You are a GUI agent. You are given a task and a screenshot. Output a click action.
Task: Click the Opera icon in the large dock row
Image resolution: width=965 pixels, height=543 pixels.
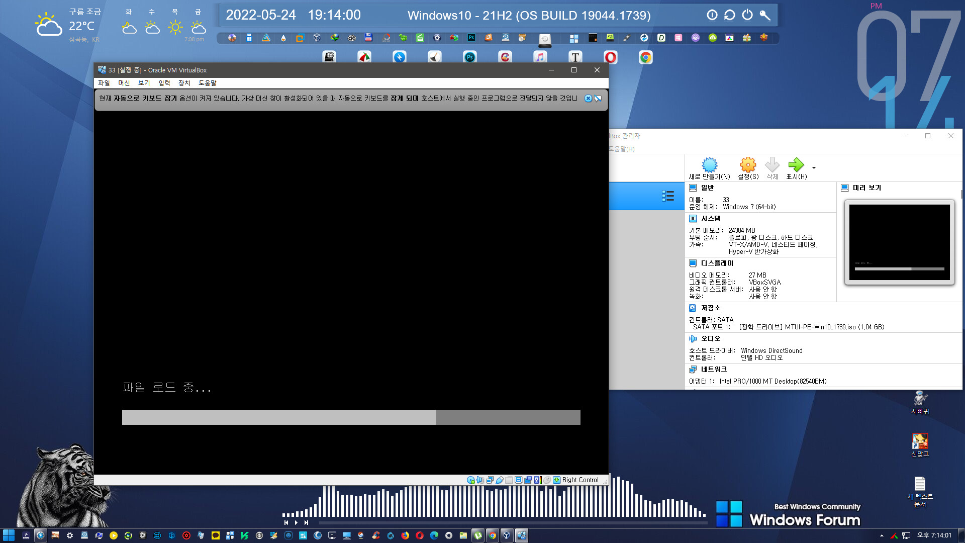pyautogui.click(x=611, y=57)
